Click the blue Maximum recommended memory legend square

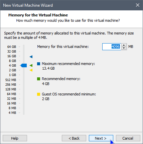coord(38,64)
